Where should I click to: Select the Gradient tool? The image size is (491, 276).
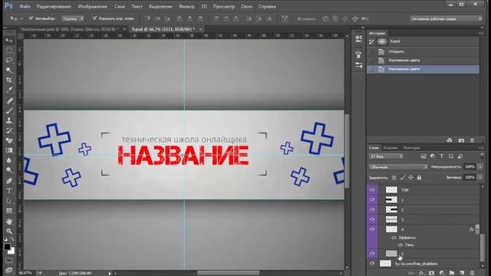9,150
